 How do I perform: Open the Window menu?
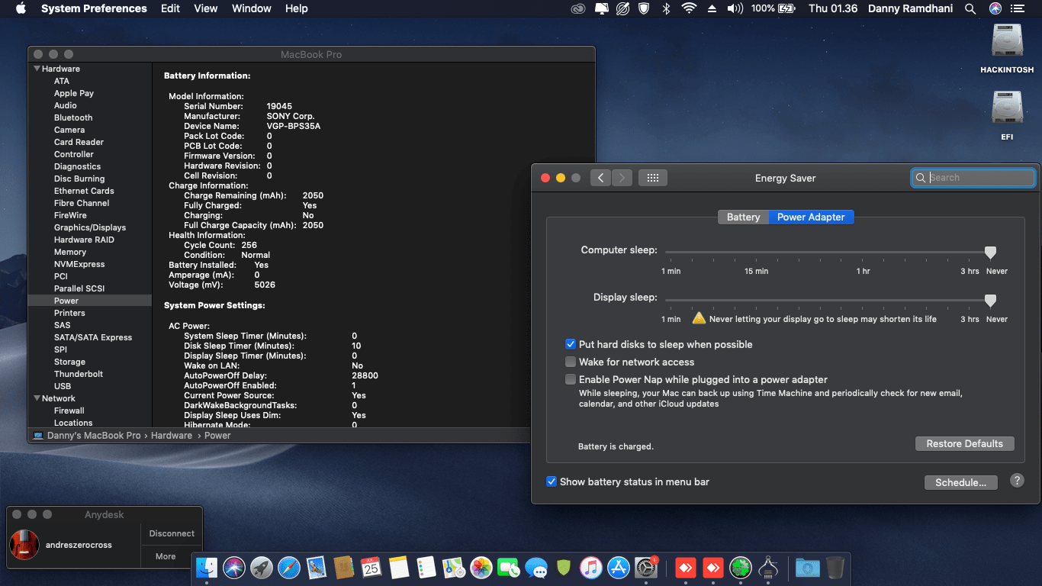pos(252,8)
